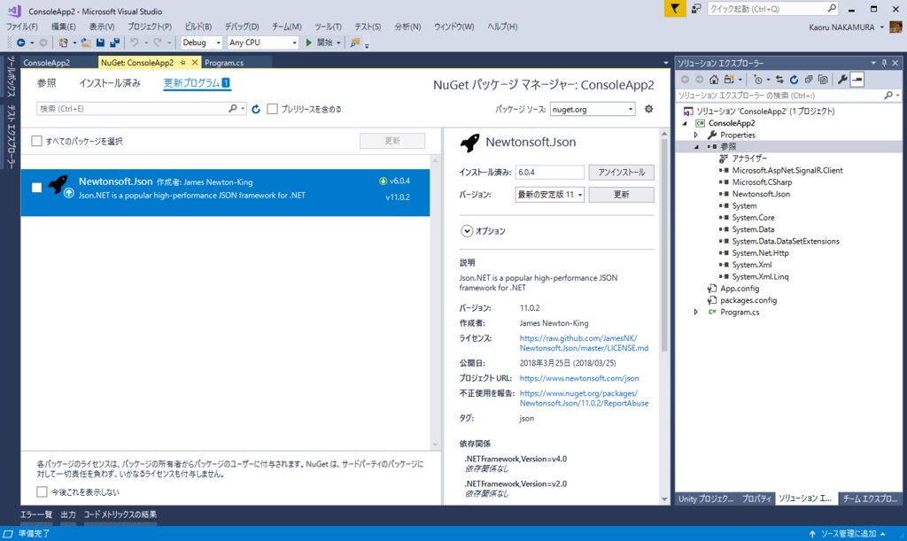Expand the options section chevron
This screenshot has width=907, height=541.
tap(467, 231)
